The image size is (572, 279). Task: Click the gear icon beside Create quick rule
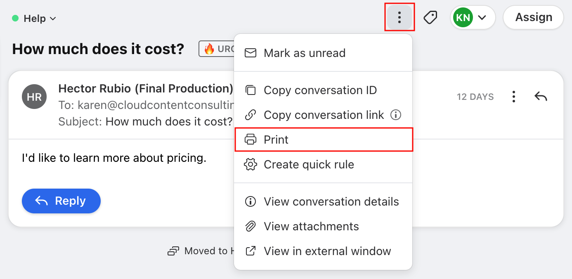pos(250,164)
